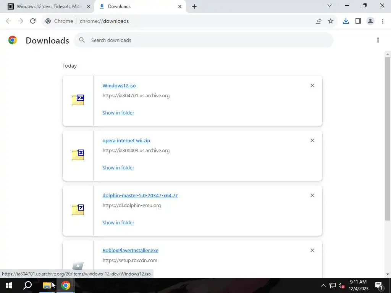The width and height of the screenshot is (391, 293).
Task: Click the network tray icon
Action: [x=333, y=285]
